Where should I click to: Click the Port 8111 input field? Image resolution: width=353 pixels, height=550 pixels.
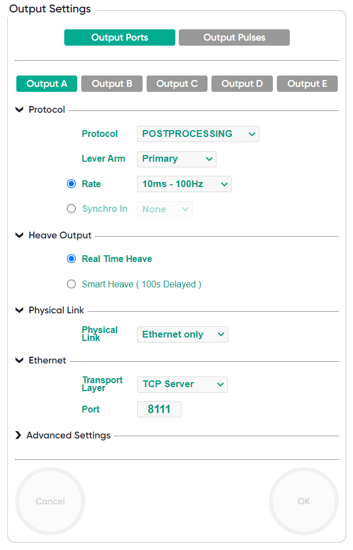(159, 410)
